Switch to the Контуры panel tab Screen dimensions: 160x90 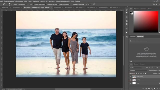[x=142, y=64]
